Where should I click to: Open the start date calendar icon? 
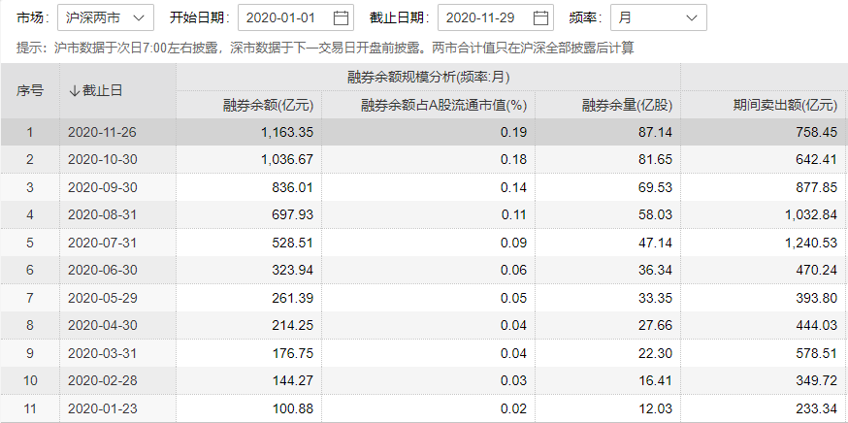341,17
